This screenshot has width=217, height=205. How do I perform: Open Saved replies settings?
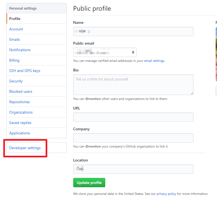[x=20, y=123]
